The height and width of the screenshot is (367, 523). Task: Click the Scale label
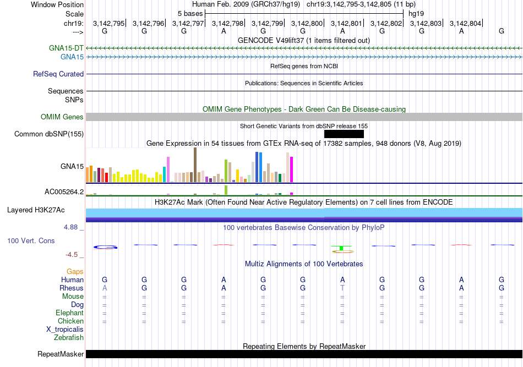75,14
